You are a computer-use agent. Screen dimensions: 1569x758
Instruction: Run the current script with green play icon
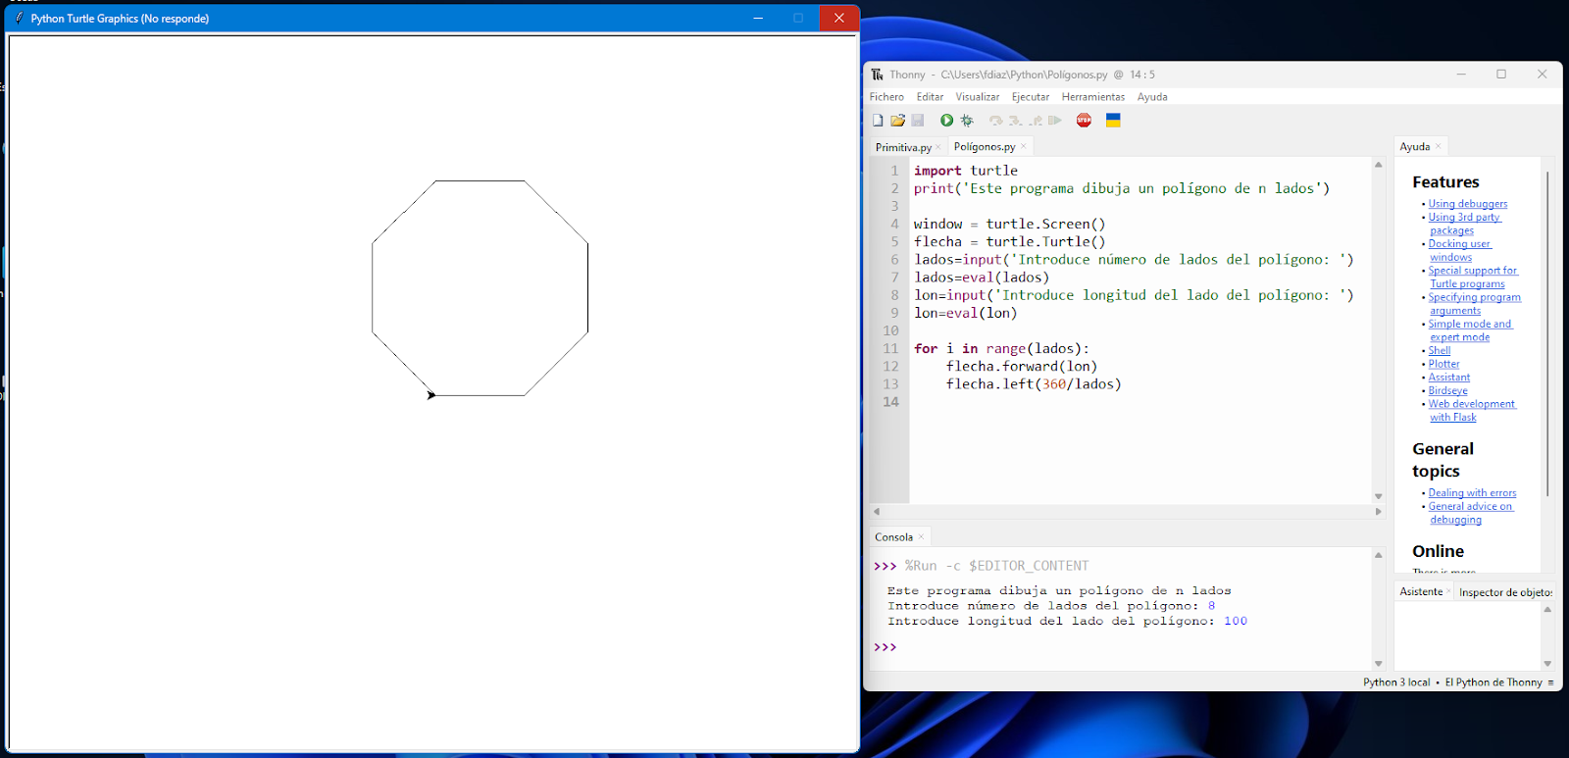[x=946, y=121]
